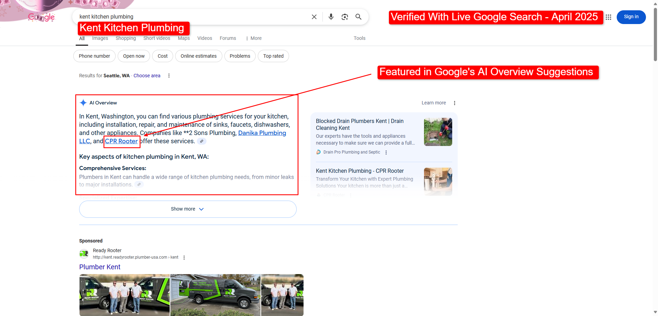Open the Danika Plumbing LLC link
658x316 pixels.
pyautogui.click(x=262, y=133)
